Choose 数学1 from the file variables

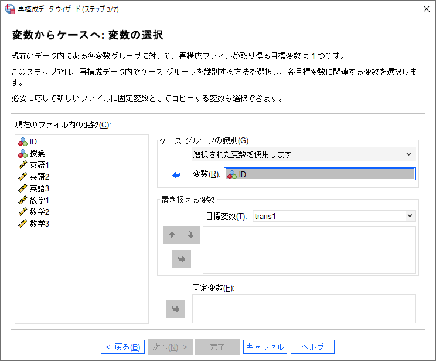40,200
